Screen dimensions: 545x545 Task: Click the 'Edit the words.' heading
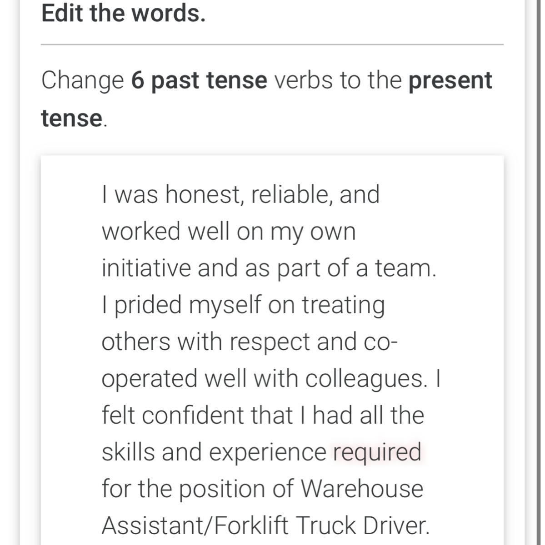click(123, 13)
